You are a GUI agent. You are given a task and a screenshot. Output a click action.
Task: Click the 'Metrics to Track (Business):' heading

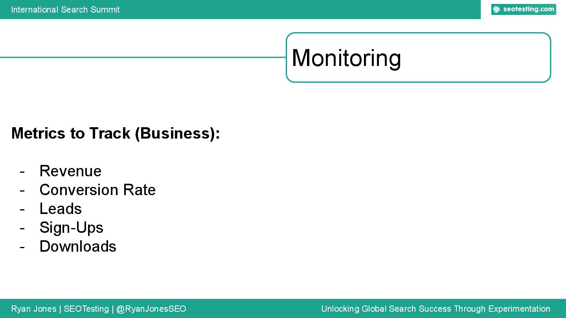[x=116, y=133]
